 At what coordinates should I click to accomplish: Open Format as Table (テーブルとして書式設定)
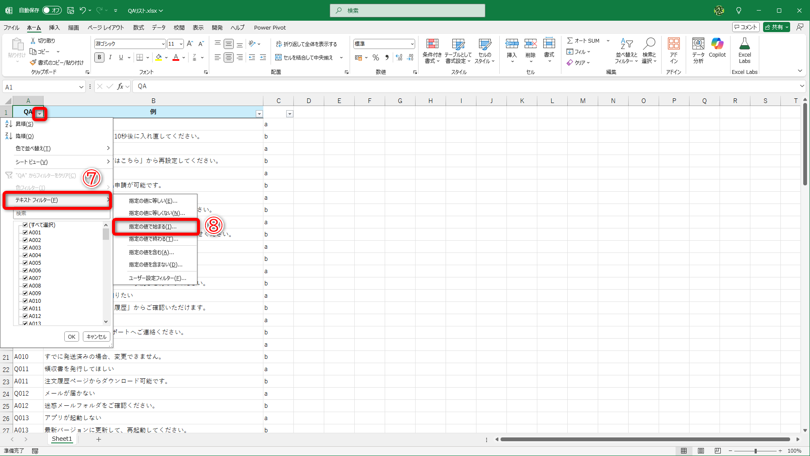(x=458, y=51)
